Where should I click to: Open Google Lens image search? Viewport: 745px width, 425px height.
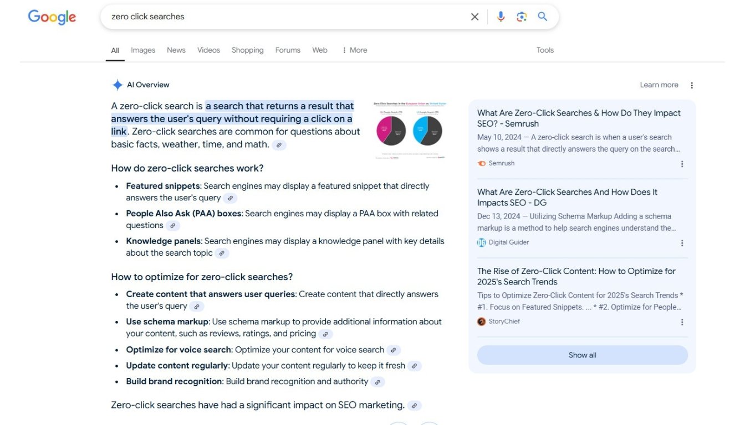click(x=521, y=17)
